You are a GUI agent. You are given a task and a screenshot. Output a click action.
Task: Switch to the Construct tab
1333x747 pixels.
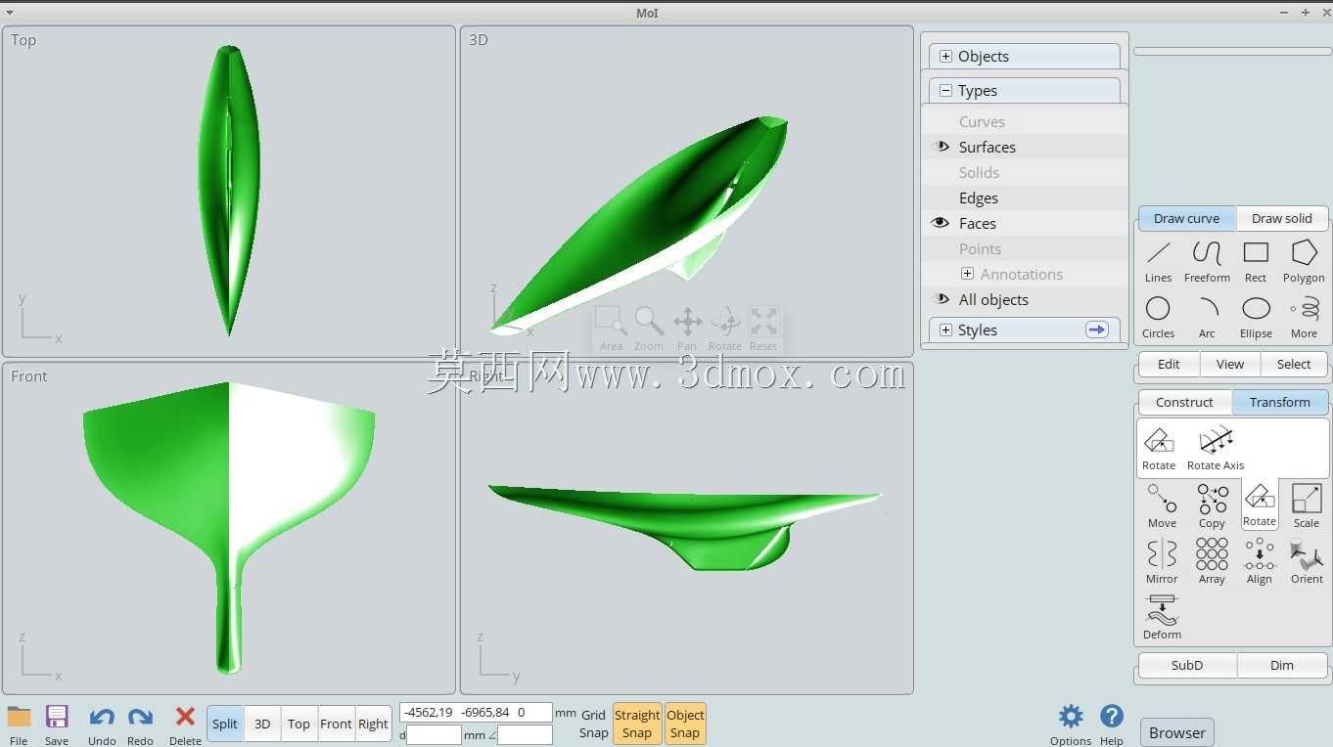(x=1184, y=402)
